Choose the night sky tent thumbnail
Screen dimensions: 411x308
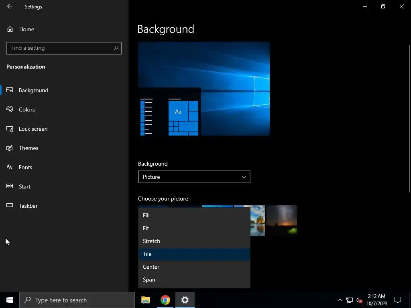point(282,221)
